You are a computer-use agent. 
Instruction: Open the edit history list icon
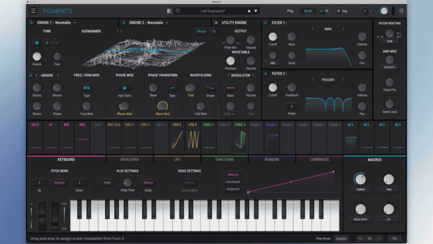click(369, 238)
